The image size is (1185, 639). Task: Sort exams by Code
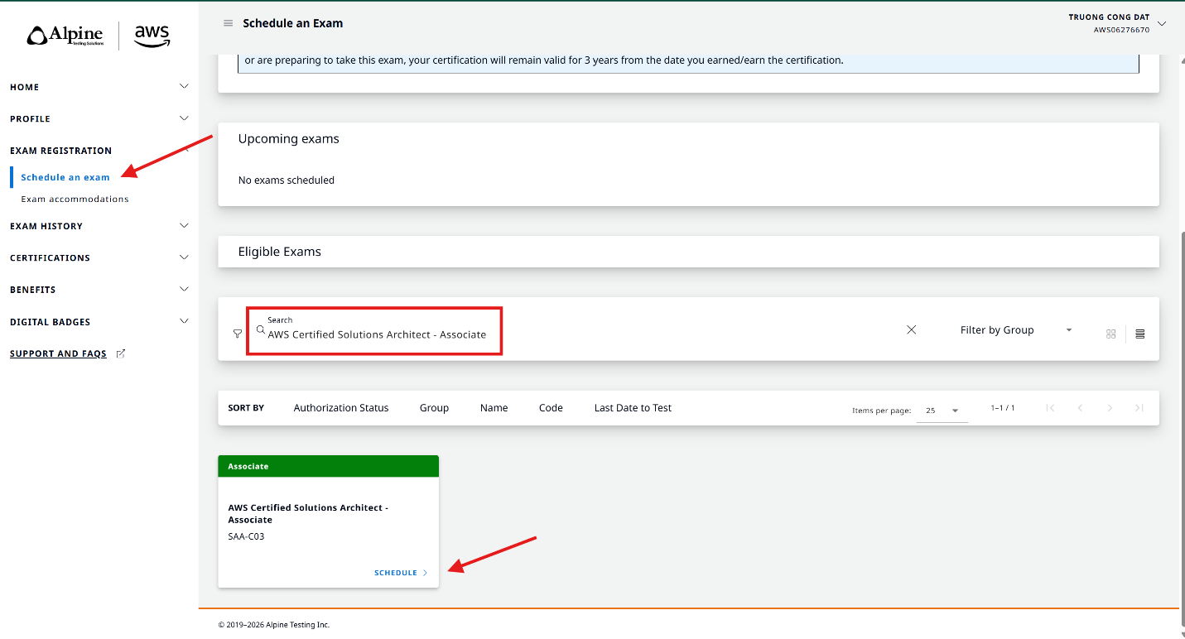(551, 408)
